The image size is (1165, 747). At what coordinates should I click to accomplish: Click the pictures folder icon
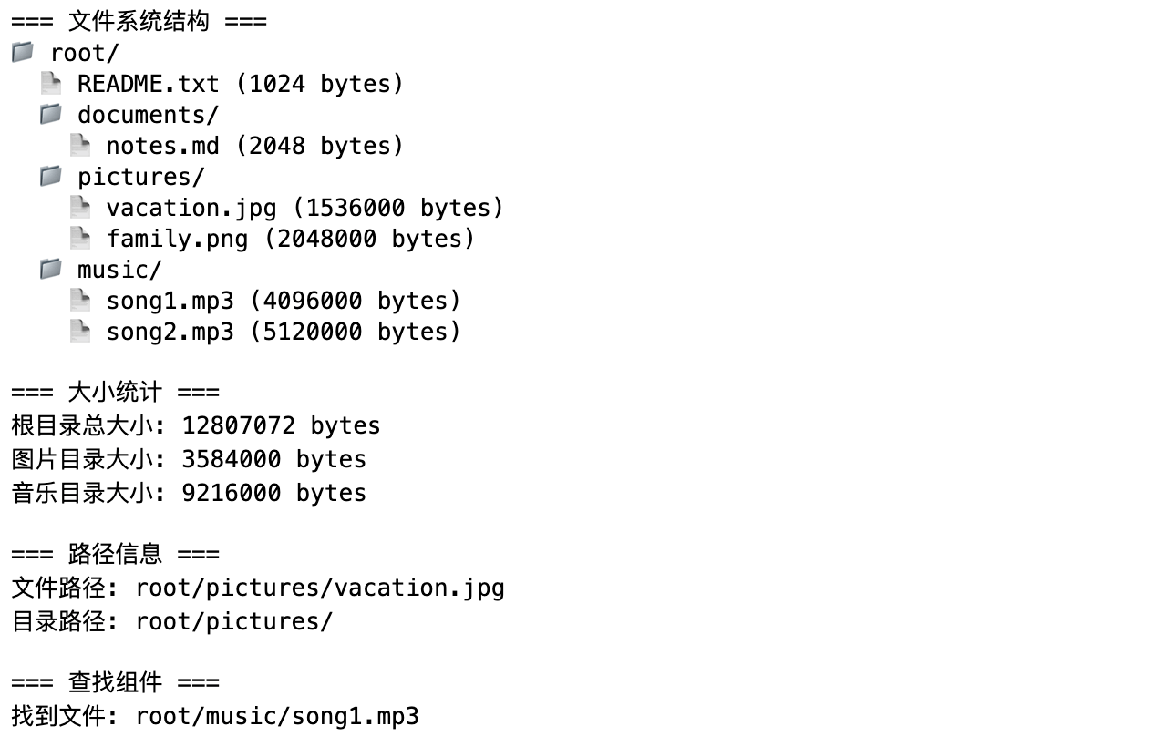click(x=51, y=176)
